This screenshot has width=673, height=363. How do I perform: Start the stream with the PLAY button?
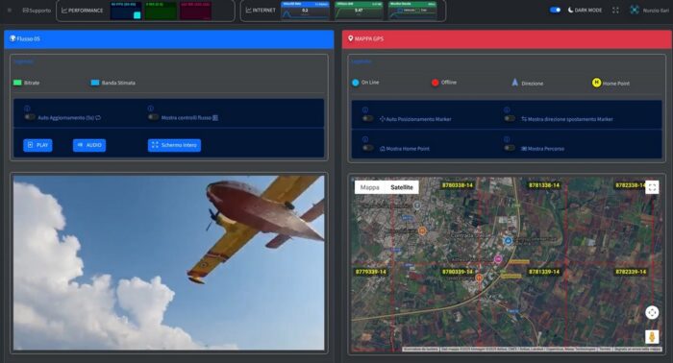pyautogui.click(x=37, y=145)
